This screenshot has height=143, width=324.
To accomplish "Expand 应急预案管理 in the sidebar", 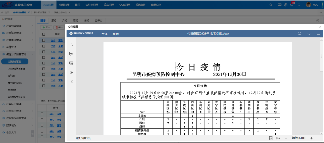I will [18, 26].
